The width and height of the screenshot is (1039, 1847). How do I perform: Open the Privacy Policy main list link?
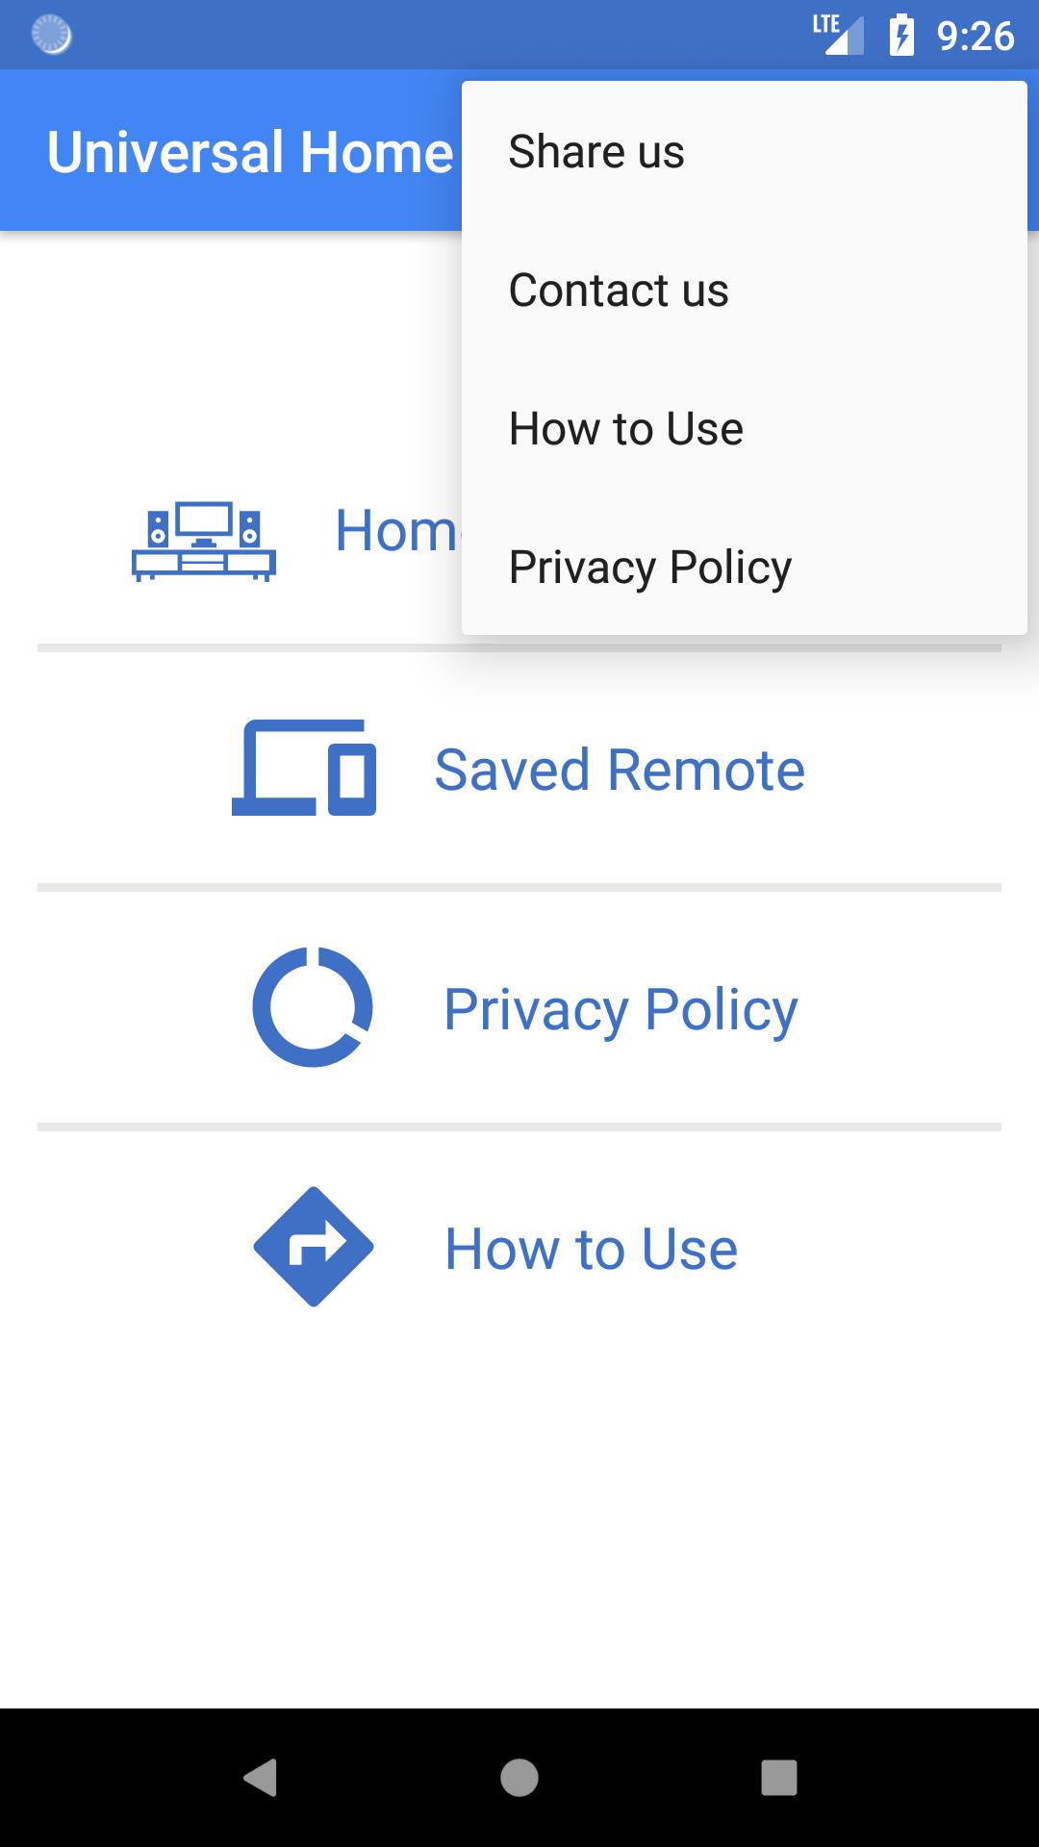point(621,1009)
